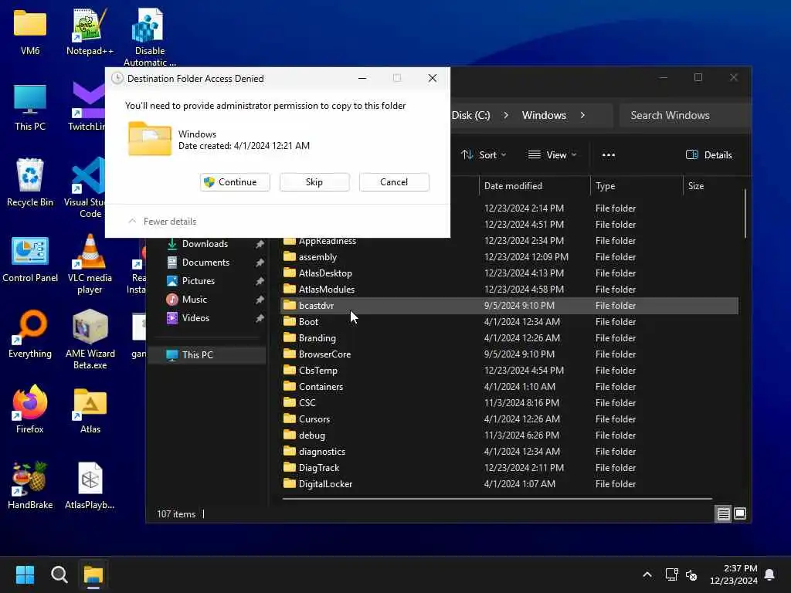Image resolution: width=791 pixels, height=593 pixels.
Task: Toggle the Details pane button
Action: 709,154
